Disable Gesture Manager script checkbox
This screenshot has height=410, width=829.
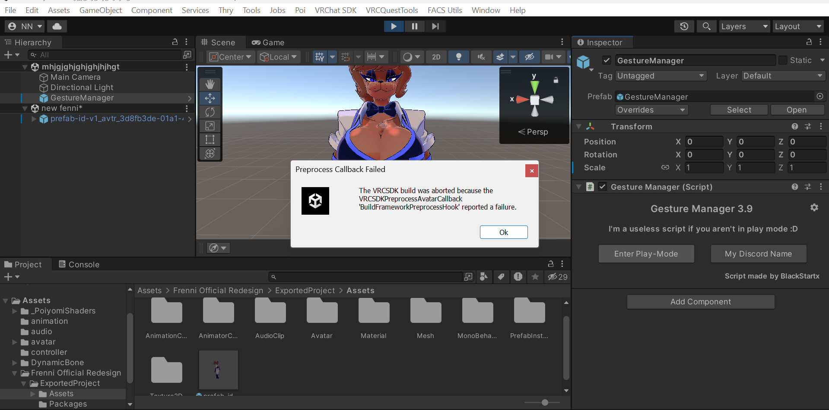point(603,187)
